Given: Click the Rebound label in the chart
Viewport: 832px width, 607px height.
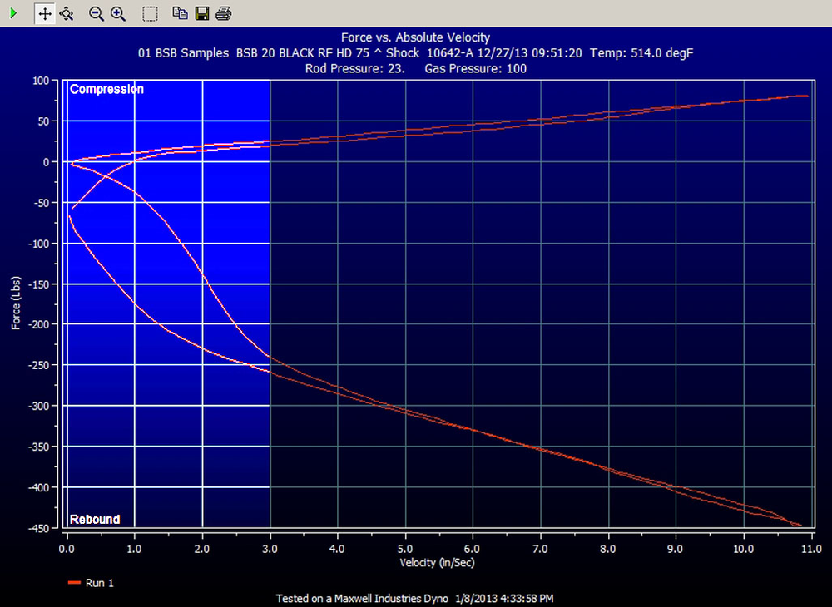Looking at the screenshot, I should click(x=95, y=520).
